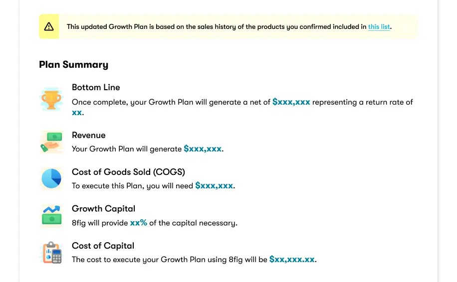Click the Cost of Capital heading
The height and width of the screenshot is (282, 457).
[x=103, y=246]
